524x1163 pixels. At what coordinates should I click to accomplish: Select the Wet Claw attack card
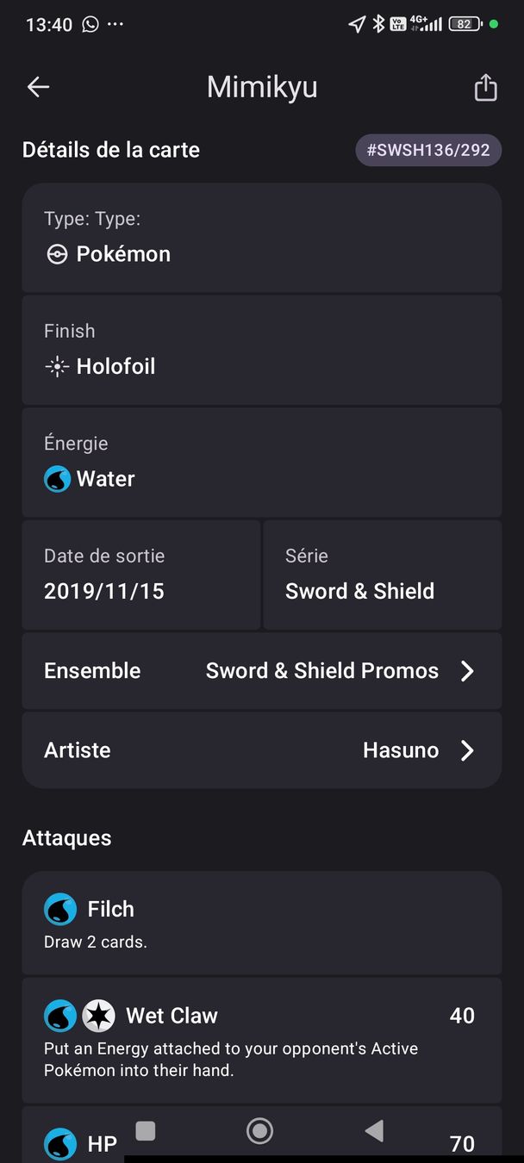pos(262,1041)
